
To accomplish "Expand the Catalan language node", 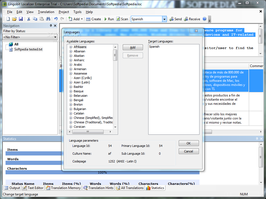I will [71, 113].
